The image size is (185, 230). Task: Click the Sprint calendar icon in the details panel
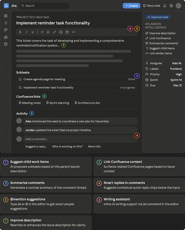click(x=147, y=80)
